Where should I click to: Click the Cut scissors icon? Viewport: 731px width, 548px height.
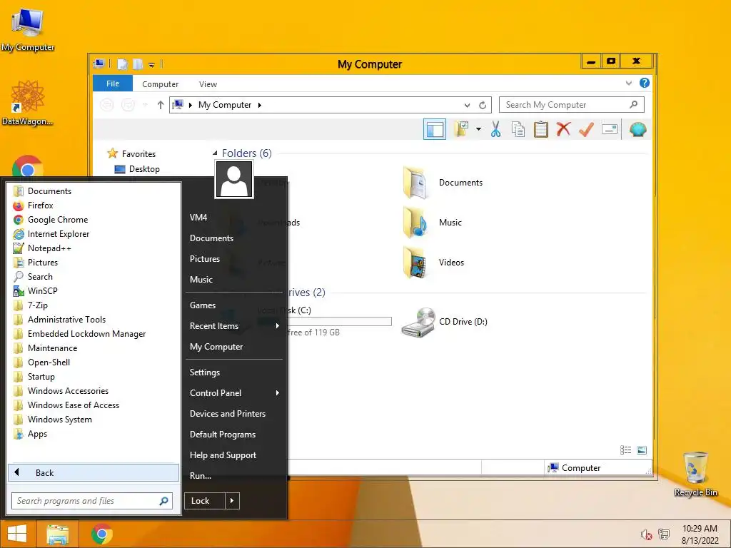point(495,129)
